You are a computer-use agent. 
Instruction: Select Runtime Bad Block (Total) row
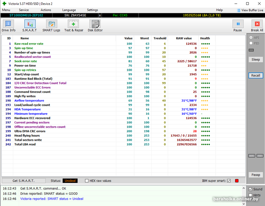[123, 79]
